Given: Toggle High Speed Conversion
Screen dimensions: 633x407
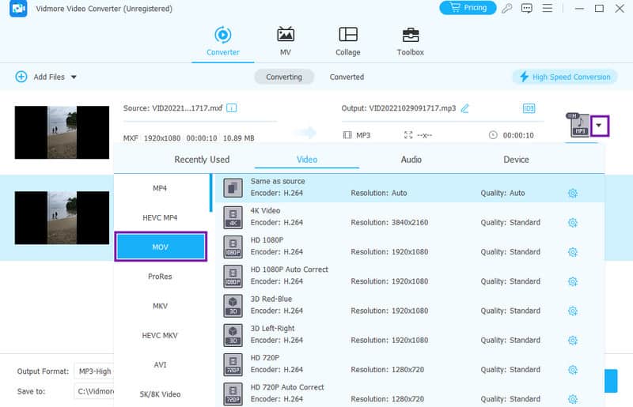Looking at the screenshot, I should tap(564, 77).
